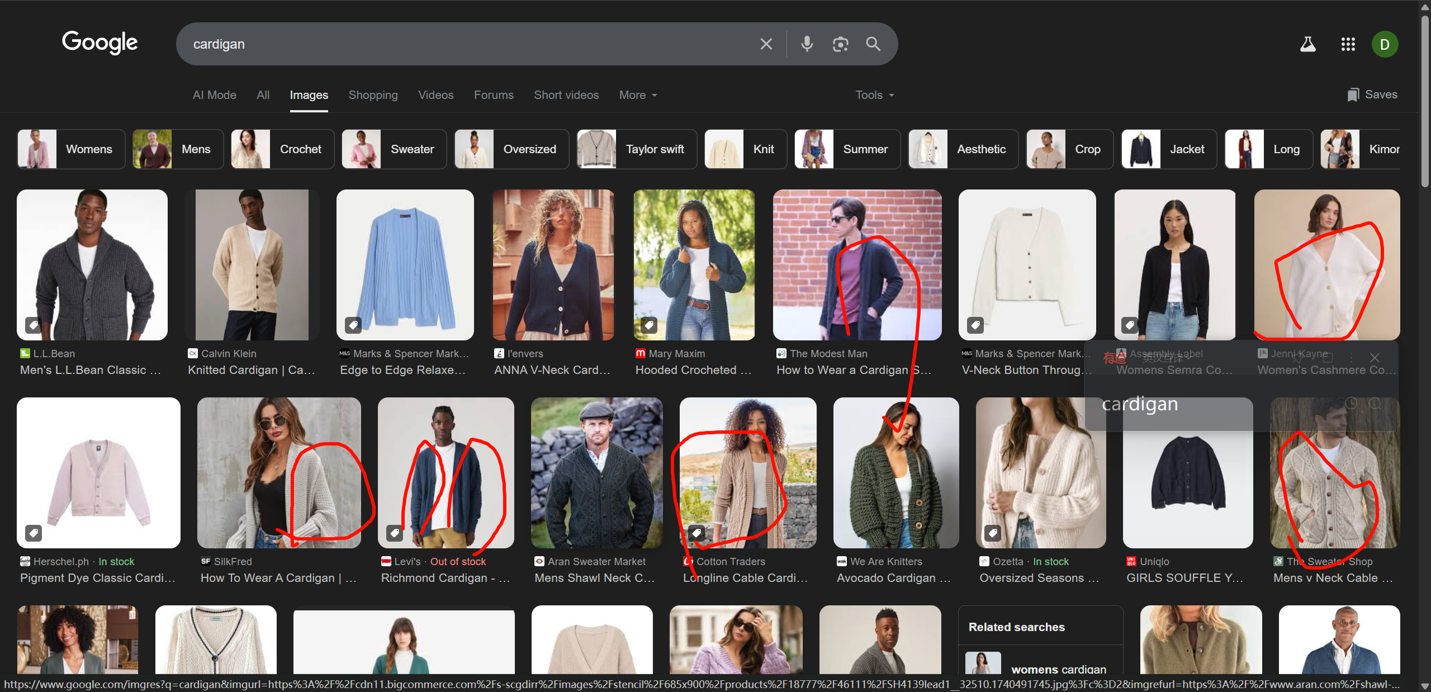Switch to the AI Mode tab
Screen dimensions: 1431x692
point(215,95)
